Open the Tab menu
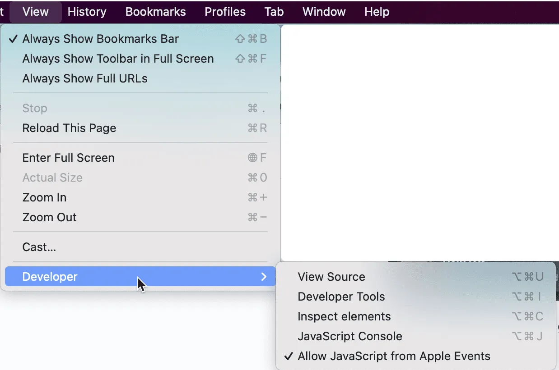The height and width of the screenshot is (370, 559). 274,12
